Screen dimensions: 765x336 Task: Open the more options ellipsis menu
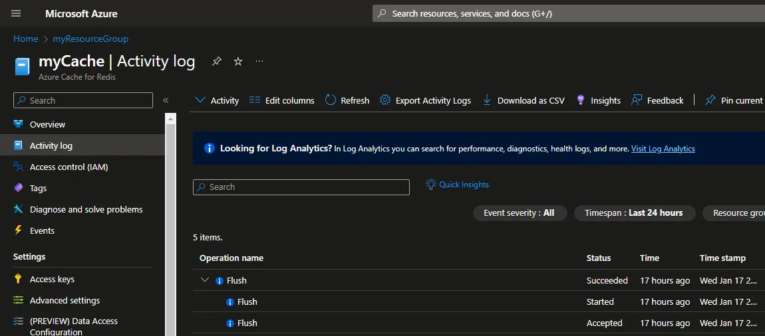259,61
